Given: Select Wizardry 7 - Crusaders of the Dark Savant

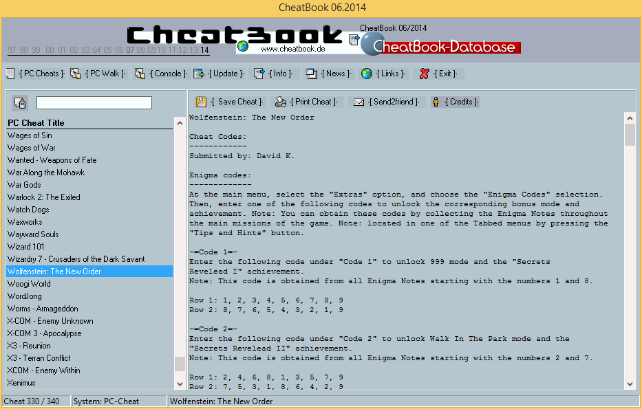Looking at the screenshot, I should 89,259.
